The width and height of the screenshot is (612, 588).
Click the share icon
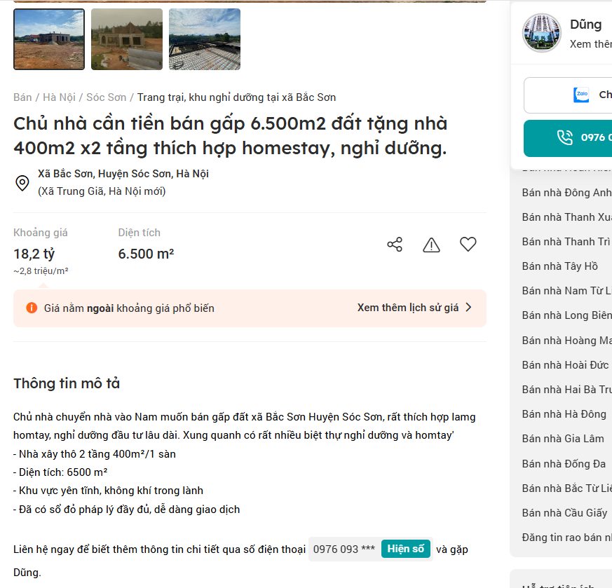(395, 245)
